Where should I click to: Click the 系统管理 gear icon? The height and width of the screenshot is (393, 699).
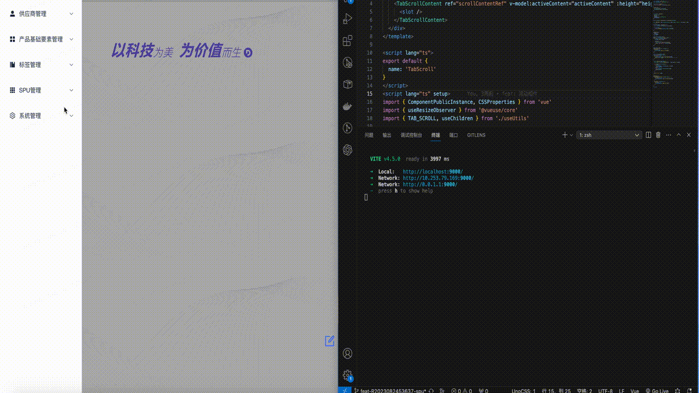[x=13, y=116]
